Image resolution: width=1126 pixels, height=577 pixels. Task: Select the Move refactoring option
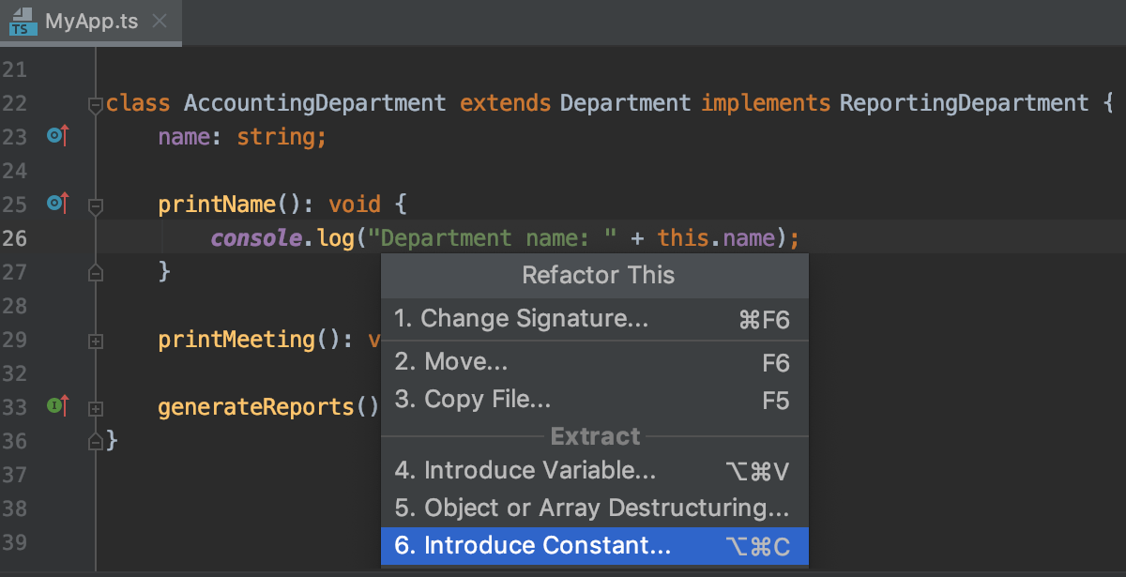point(595,361)
